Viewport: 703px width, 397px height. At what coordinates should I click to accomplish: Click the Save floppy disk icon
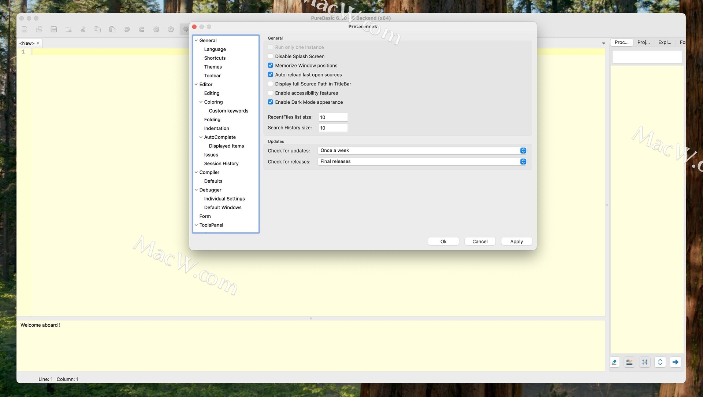click(x=54, y=29)
